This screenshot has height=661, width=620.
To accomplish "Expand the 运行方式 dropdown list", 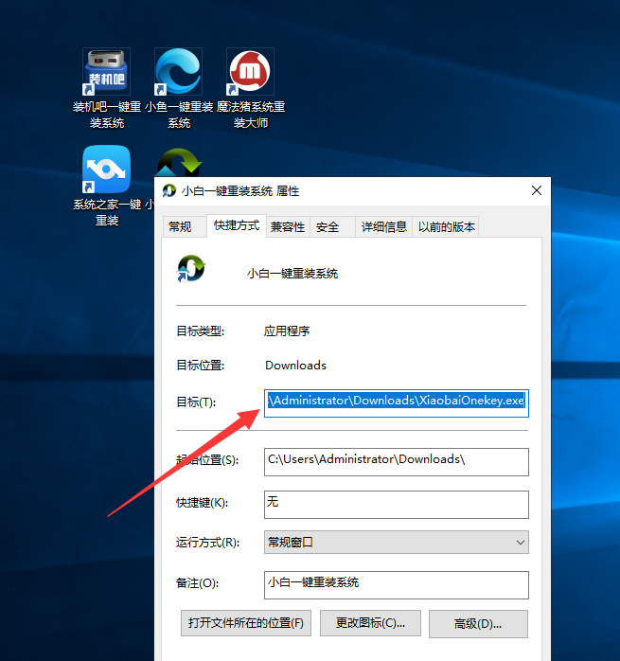I will 396,543.
